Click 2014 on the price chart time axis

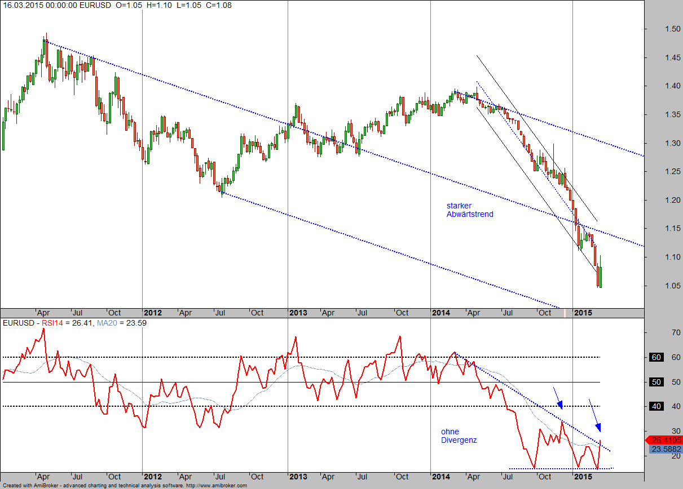(441, 313)
